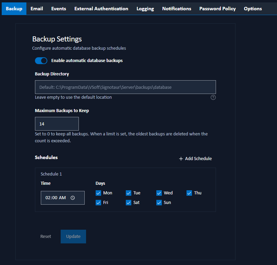This screenshot has width=277, height=265.
Task: Open the Notifications tab
Action: (x=177, y=9)
